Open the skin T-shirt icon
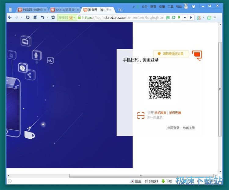 pos(194,7)
